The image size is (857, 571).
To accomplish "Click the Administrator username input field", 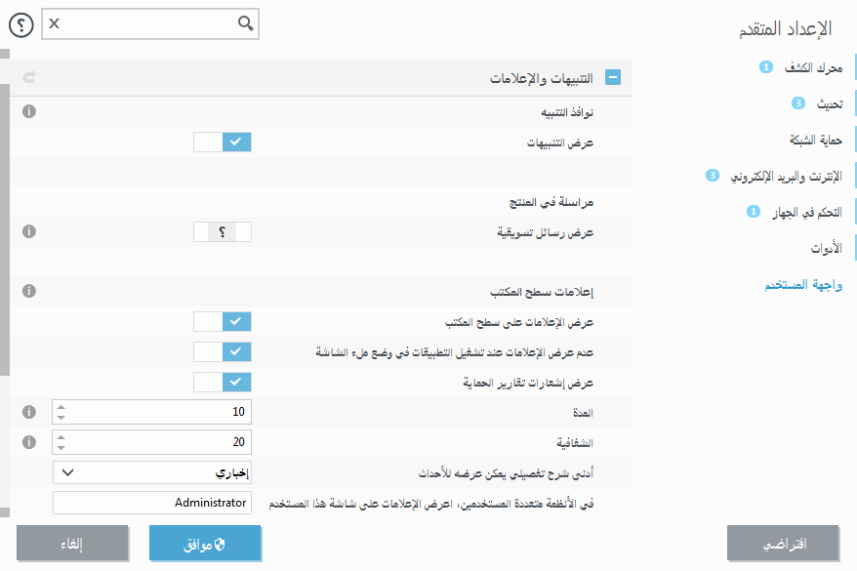I will pos(151,503).
